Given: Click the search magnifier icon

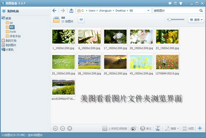Looking at the screenshot, I should [x=201, y=11].
